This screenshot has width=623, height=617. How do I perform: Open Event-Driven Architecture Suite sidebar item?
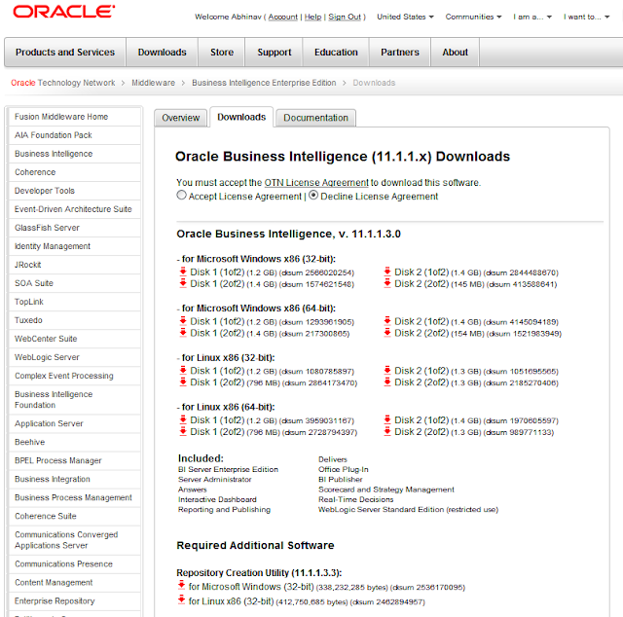click(x=75, y=209)
